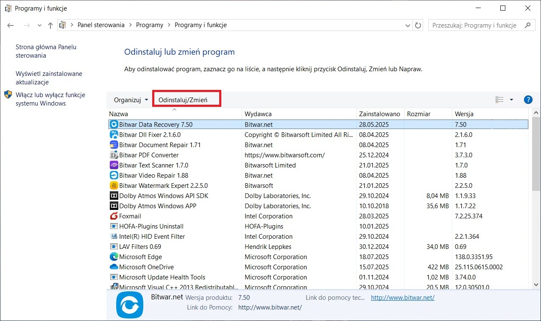Click the vertical scrollbar thumb of the list
Image resolution: width=541 pixels, height=321 pixels.
pos(536,155)
